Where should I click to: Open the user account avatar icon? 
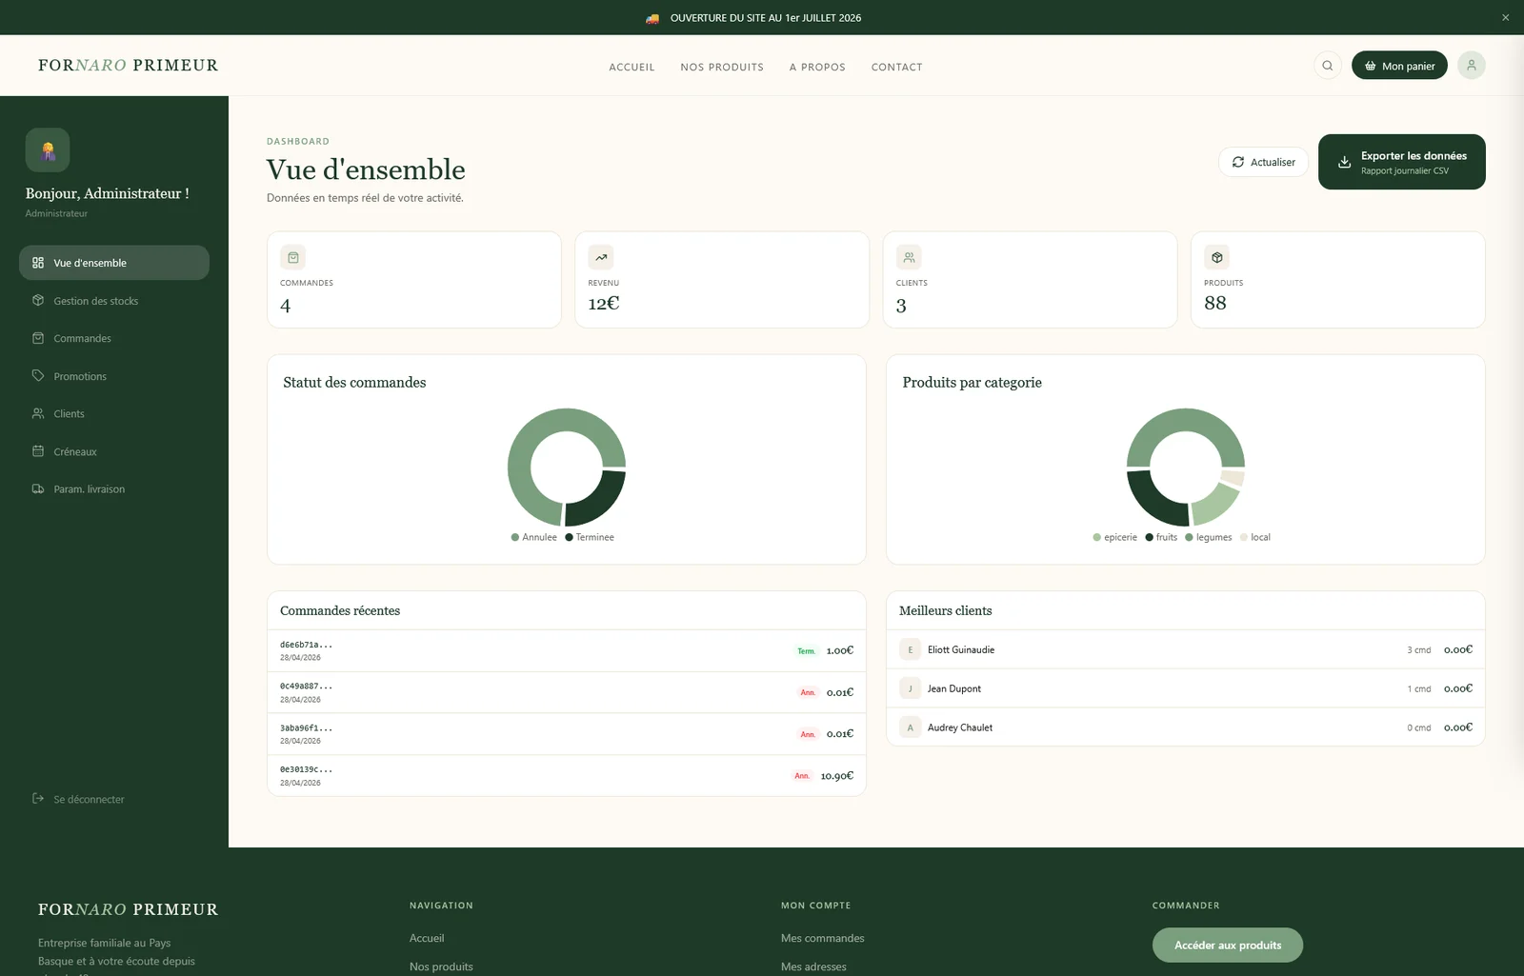click(1471, 66)
